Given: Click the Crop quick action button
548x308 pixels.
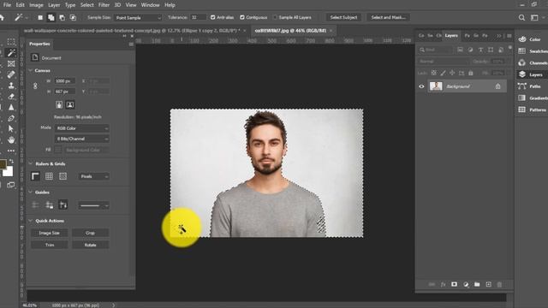Looking at the screenshot, I should (90, 233).
